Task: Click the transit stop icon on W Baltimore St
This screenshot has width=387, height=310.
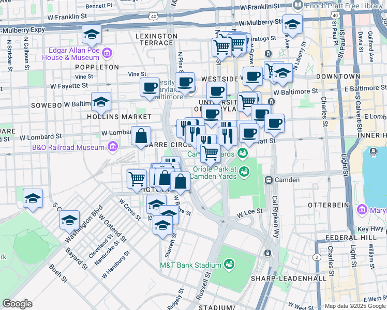Action: tap(271, 101)
